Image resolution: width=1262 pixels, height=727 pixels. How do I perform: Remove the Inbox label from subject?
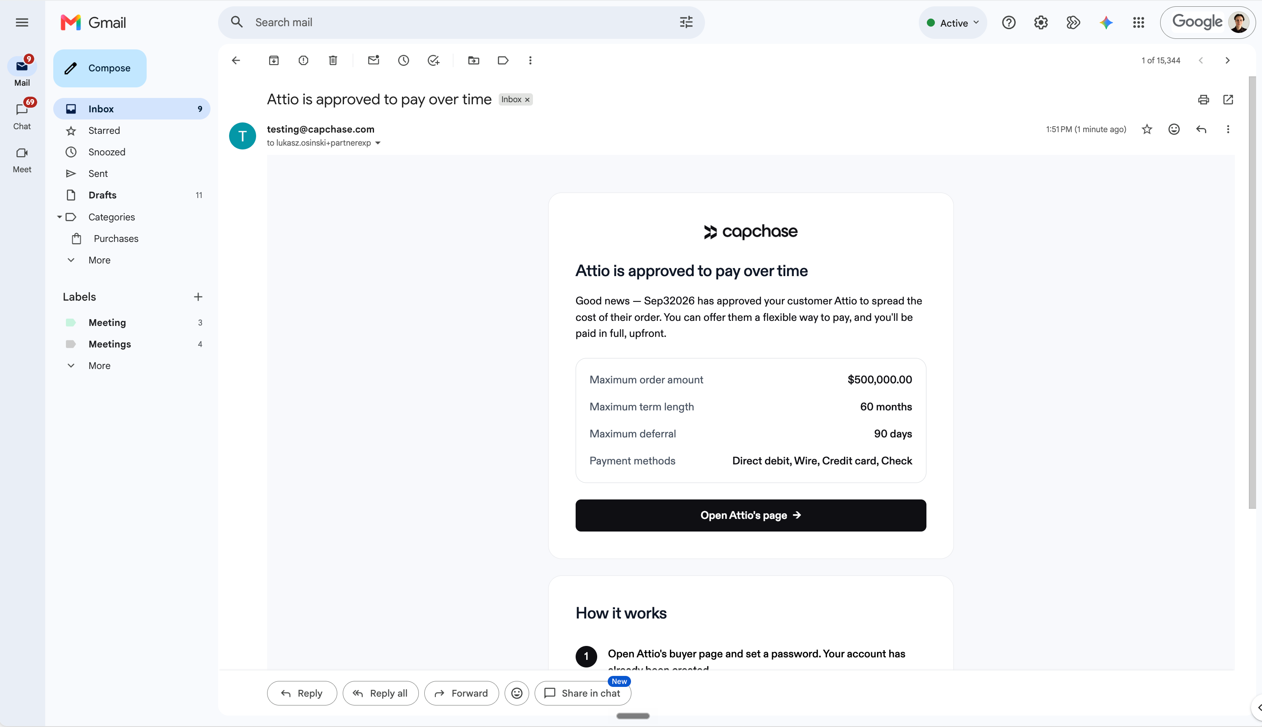pos(527,100)
